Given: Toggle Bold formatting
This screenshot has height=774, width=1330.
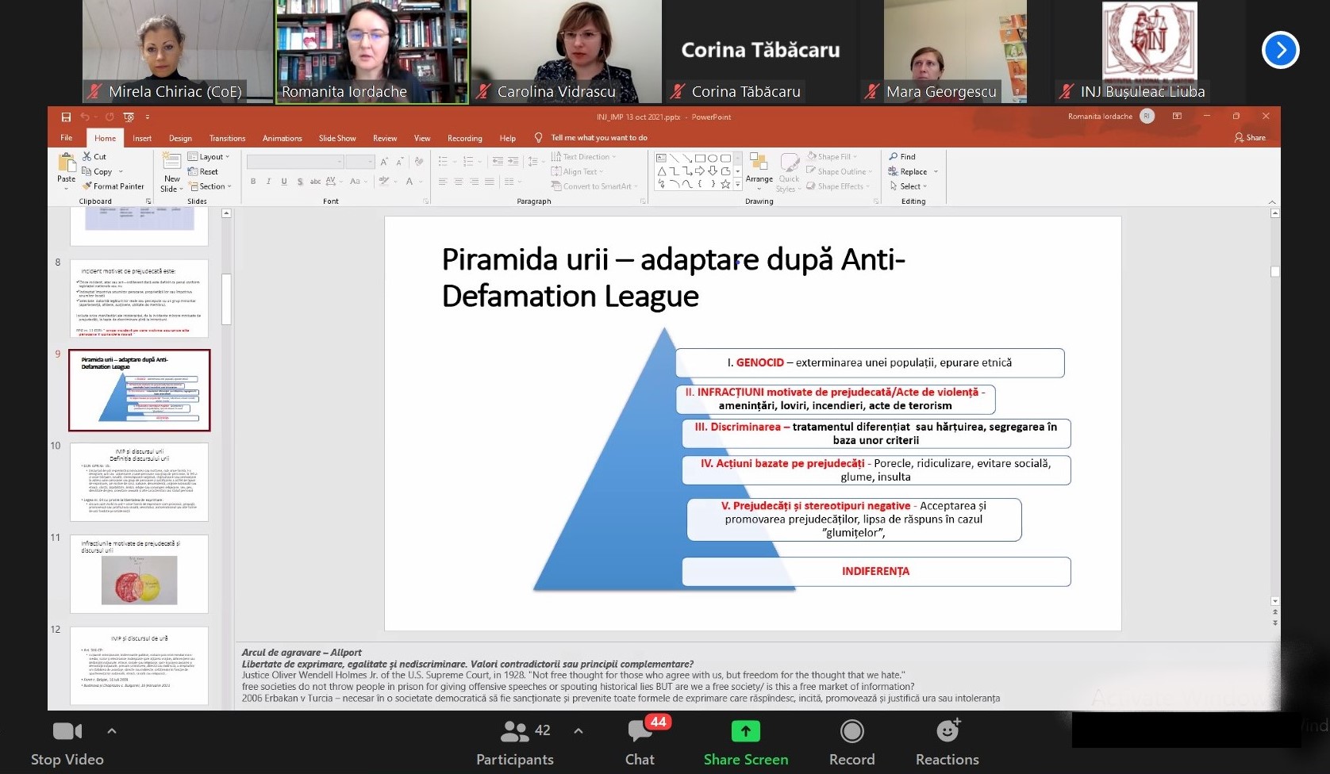Looking at the screenshot, I should 253,182.
